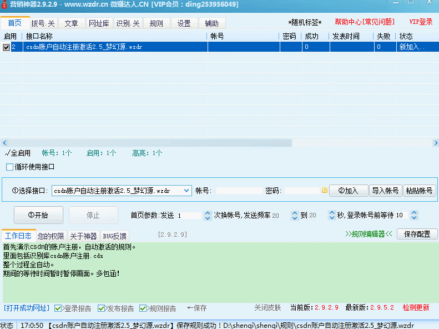Switch to the 辅助 tab
Viewport: 439px width, 329px height.
(211, 23)
